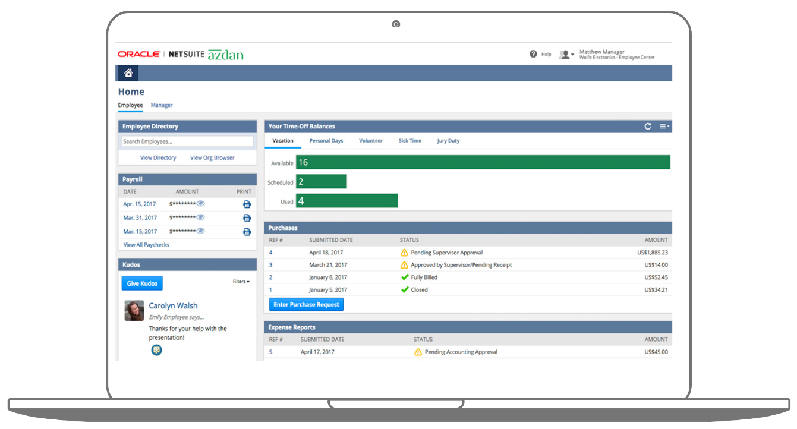Click the Home icon in navigation bar
Viewport: 797px width, 429px height.
128,72
